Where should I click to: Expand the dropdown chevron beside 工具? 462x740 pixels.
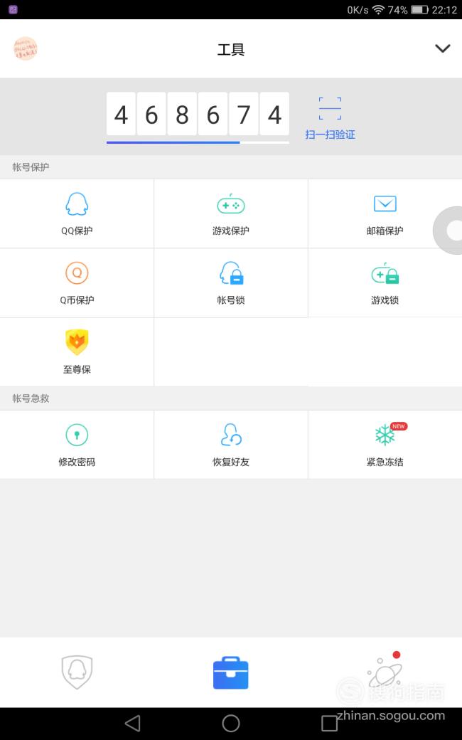tap(442, 48)
